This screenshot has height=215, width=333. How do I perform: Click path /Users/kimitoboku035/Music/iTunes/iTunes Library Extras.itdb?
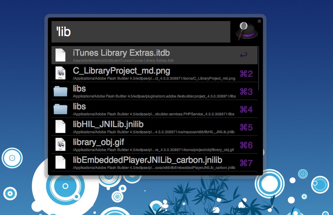123,60
